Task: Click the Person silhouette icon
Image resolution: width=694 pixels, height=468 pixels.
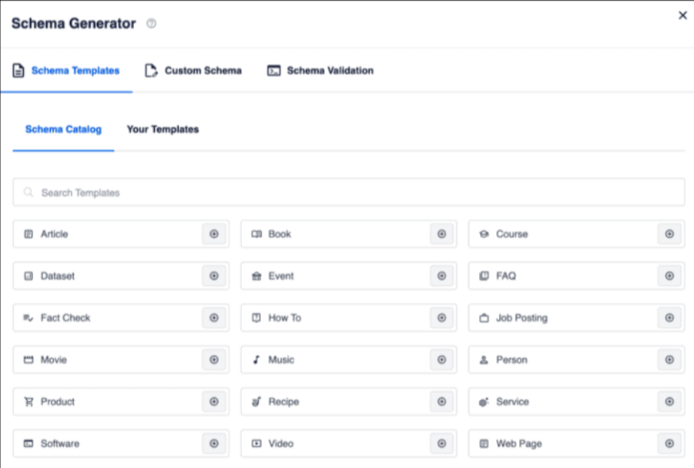Action: (x=484, y=360)
